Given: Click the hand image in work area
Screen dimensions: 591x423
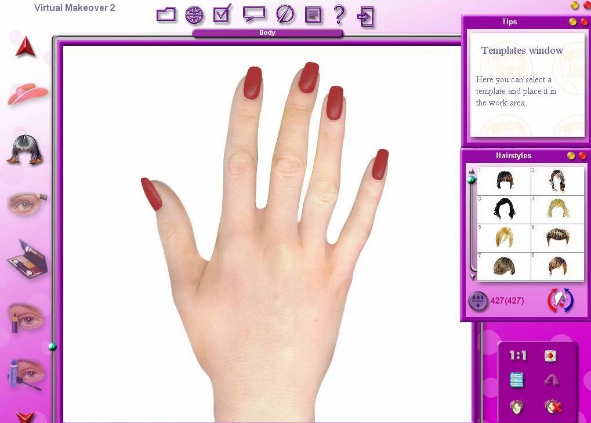Looking at the screenshot, I should 264,241.
